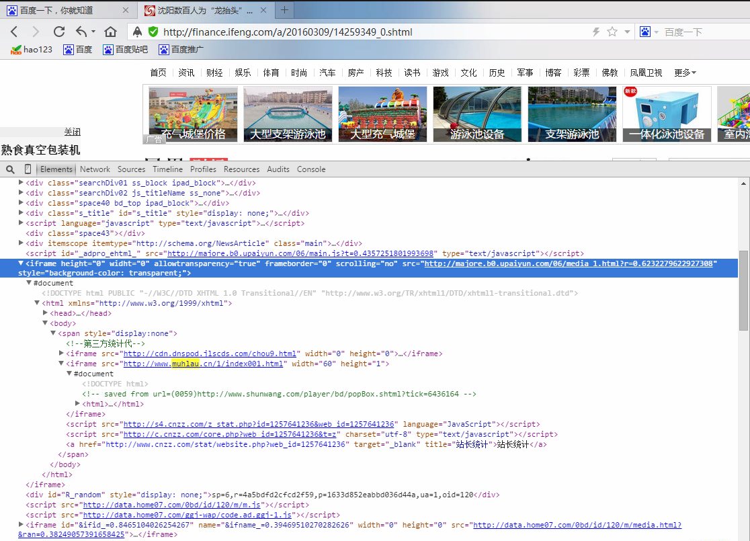Viewport: 750px width, 541px height.
Task: Click the address bar URL field
Action: point(363,32)
